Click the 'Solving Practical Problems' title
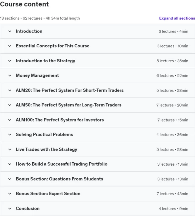 pos(44,135)
